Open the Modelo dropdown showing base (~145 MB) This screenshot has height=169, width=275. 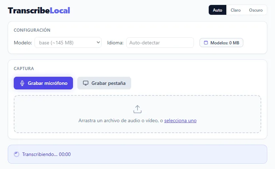68,43
